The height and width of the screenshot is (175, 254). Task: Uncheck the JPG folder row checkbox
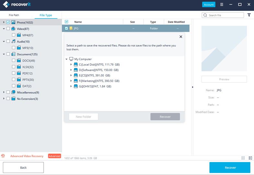click(x=66, y=28)
